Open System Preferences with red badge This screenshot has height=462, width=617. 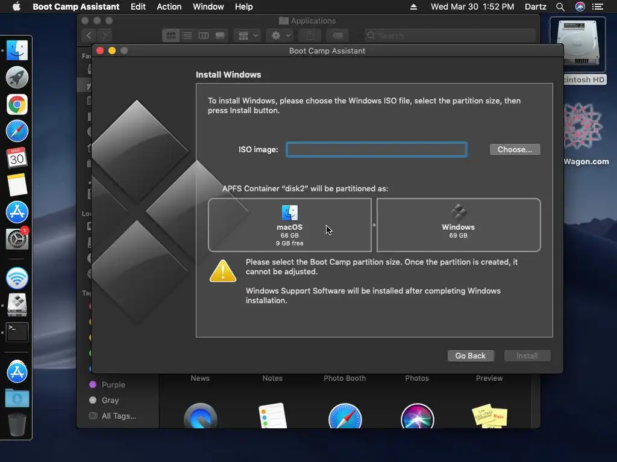pos(17,239)
